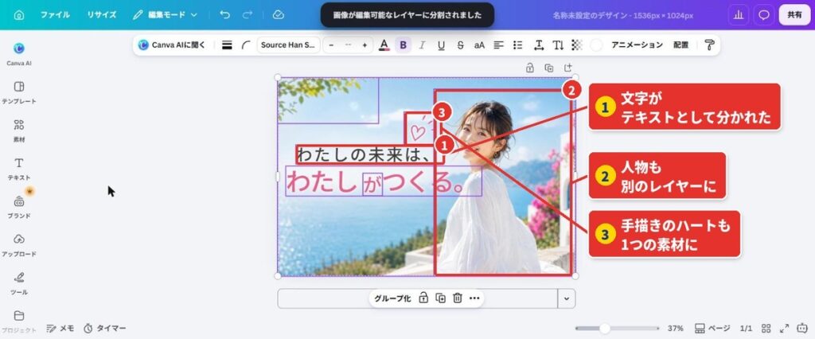The height and width of the screenshot is (339, 815).
Task: Decrease font size with the minus button
Action: click(331, 45)
